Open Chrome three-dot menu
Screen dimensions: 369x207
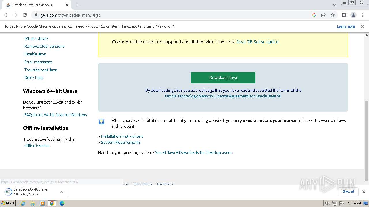(x=363, y=15)
